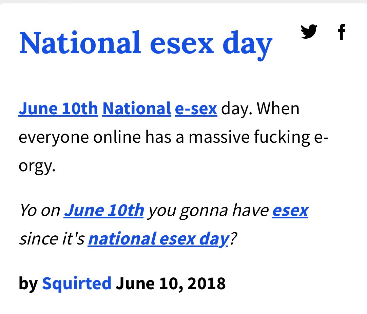Click the question mark ending the example
The width and height of the screenshot is (367, 314).
coord(232,239)
